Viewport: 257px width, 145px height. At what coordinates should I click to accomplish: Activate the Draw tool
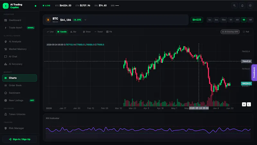point(87,32)
